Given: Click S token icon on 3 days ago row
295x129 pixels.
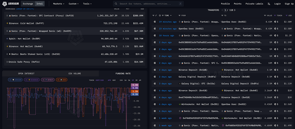Looking at the screenshot, I should tap(275, 84).
